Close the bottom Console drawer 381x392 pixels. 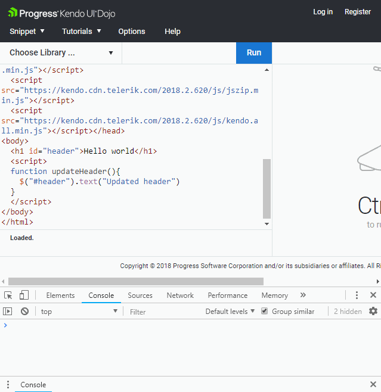coord(373,384)
